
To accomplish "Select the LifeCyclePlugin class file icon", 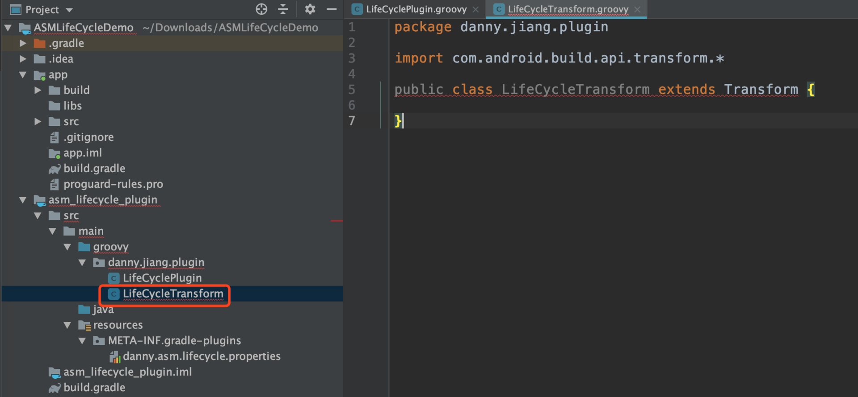I will (114, 278).
